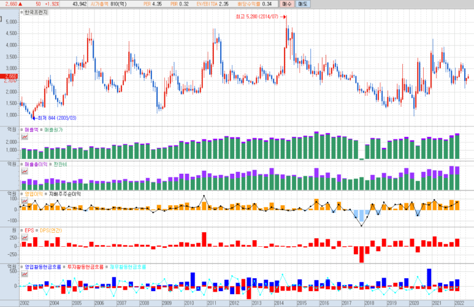Viewport: 474px width, 307px height.
Task: Toggle the 판관비 series legend
Action: click(x=58, y=164)
